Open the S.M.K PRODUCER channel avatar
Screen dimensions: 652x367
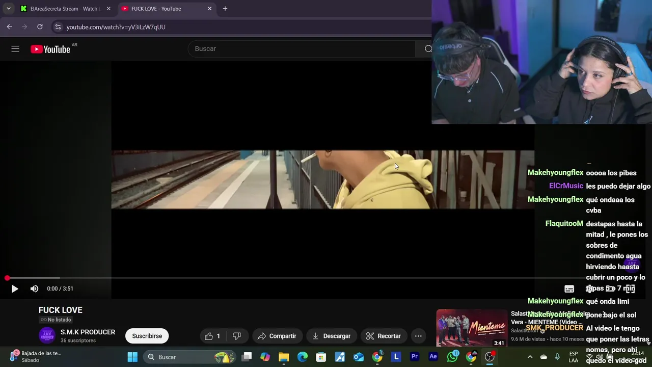tap(47, 335)
